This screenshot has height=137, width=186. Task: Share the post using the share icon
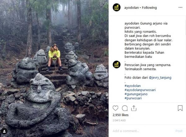(x=134, y=108)
